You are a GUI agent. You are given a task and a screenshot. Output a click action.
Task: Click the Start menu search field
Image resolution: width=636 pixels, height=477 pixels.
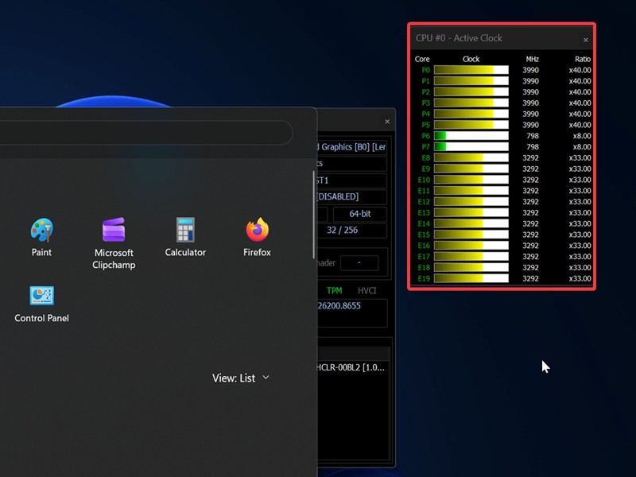point(145,133)
